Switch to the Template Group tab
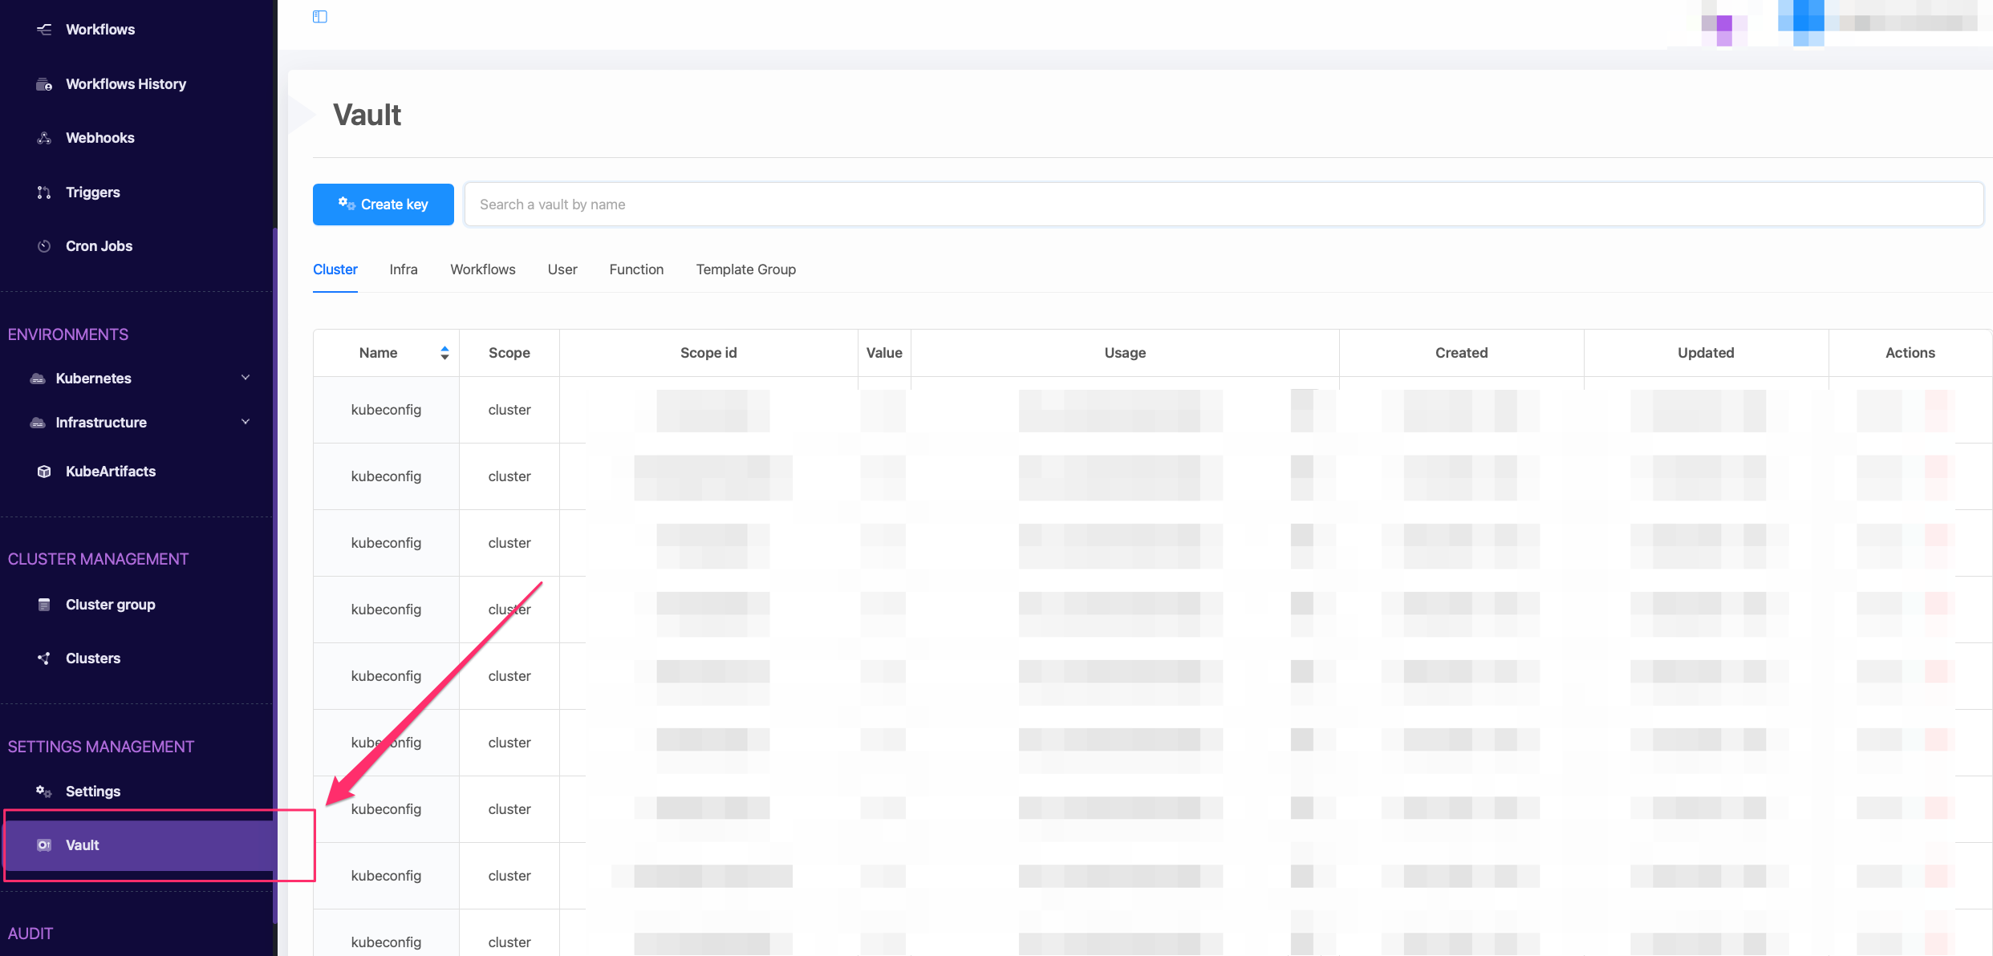The image size is (1993, 956). pos(745,269)
